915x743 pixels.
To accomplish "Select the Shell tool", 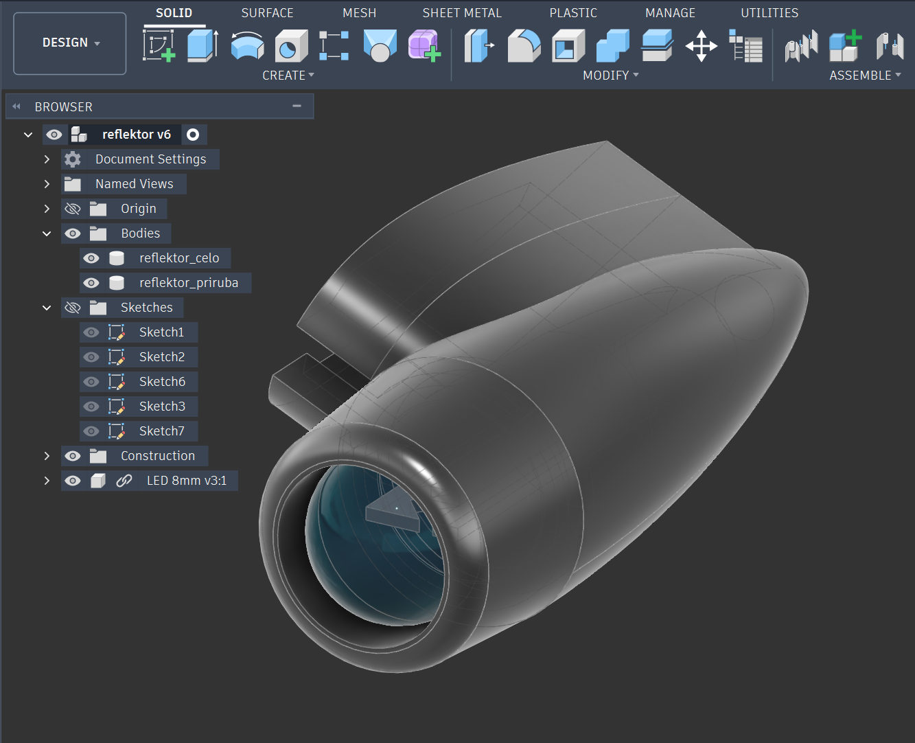I will [568, 46].
